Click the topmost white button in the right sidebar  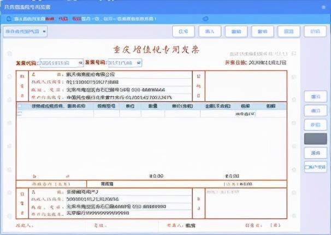[x=316, y=97]
